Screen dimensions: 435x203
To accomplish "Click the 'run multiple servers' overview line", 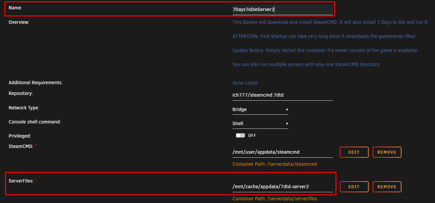I will coord(306,64).
